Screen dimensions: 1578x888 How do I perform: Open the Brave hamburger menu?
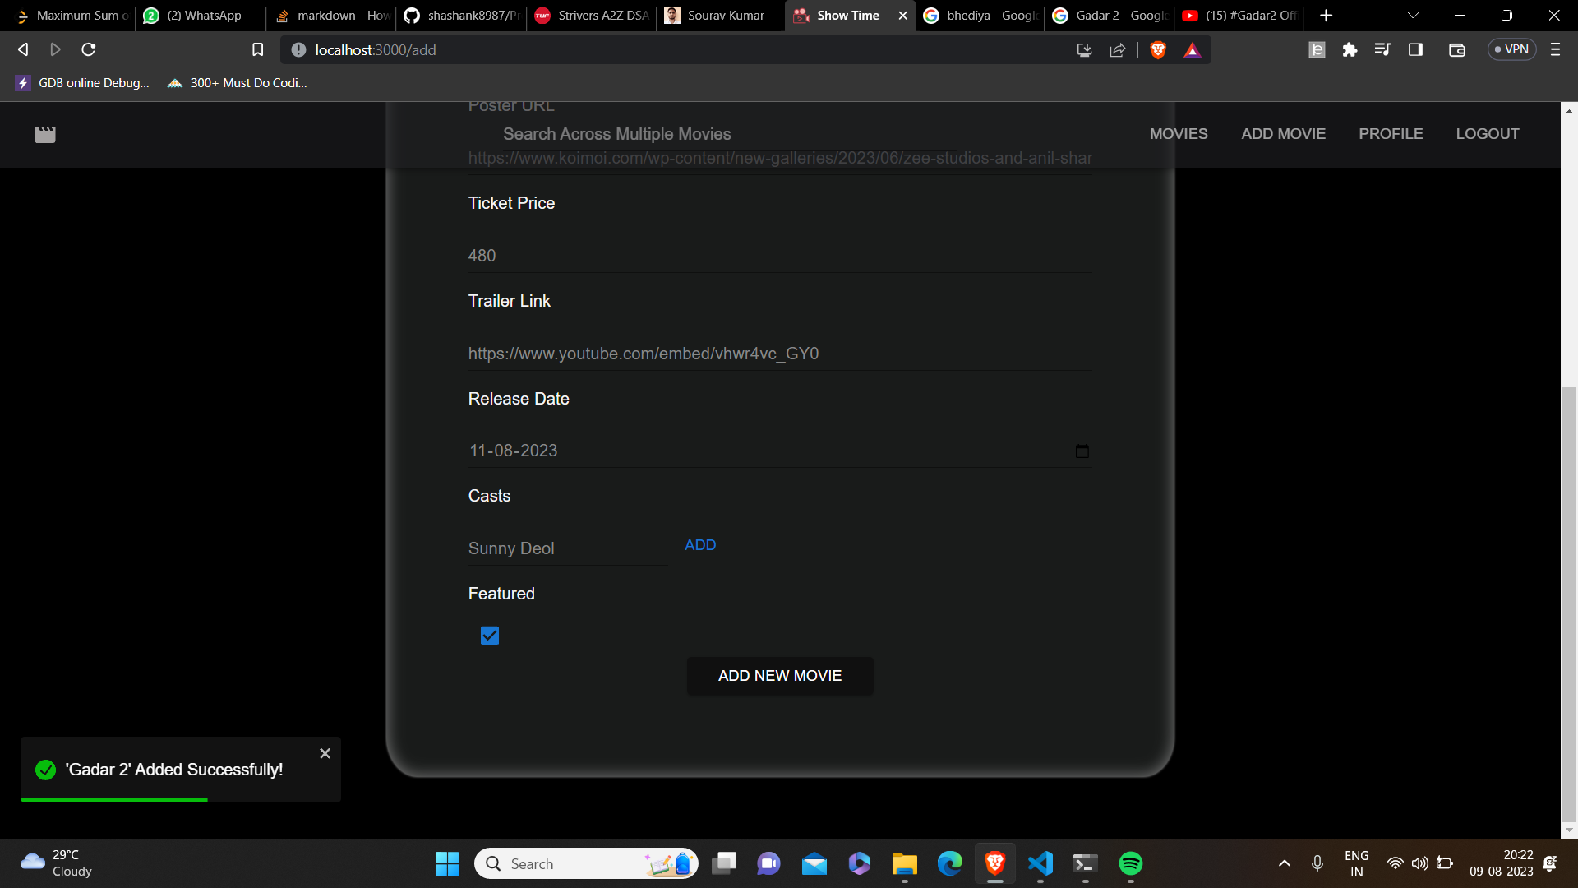(1555, 50)
